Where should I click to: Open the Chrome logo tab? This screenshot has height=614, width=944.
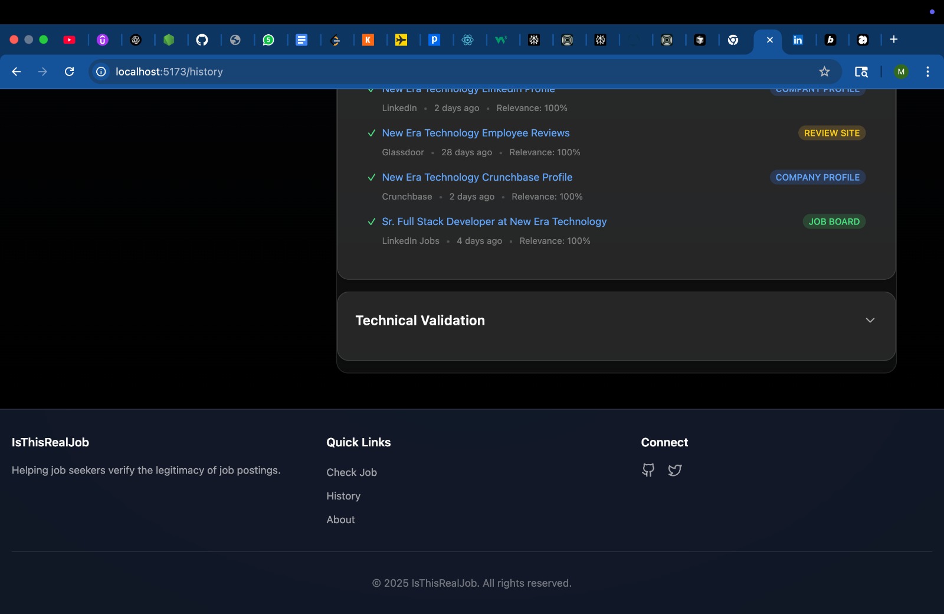click(x=733, y=40)
